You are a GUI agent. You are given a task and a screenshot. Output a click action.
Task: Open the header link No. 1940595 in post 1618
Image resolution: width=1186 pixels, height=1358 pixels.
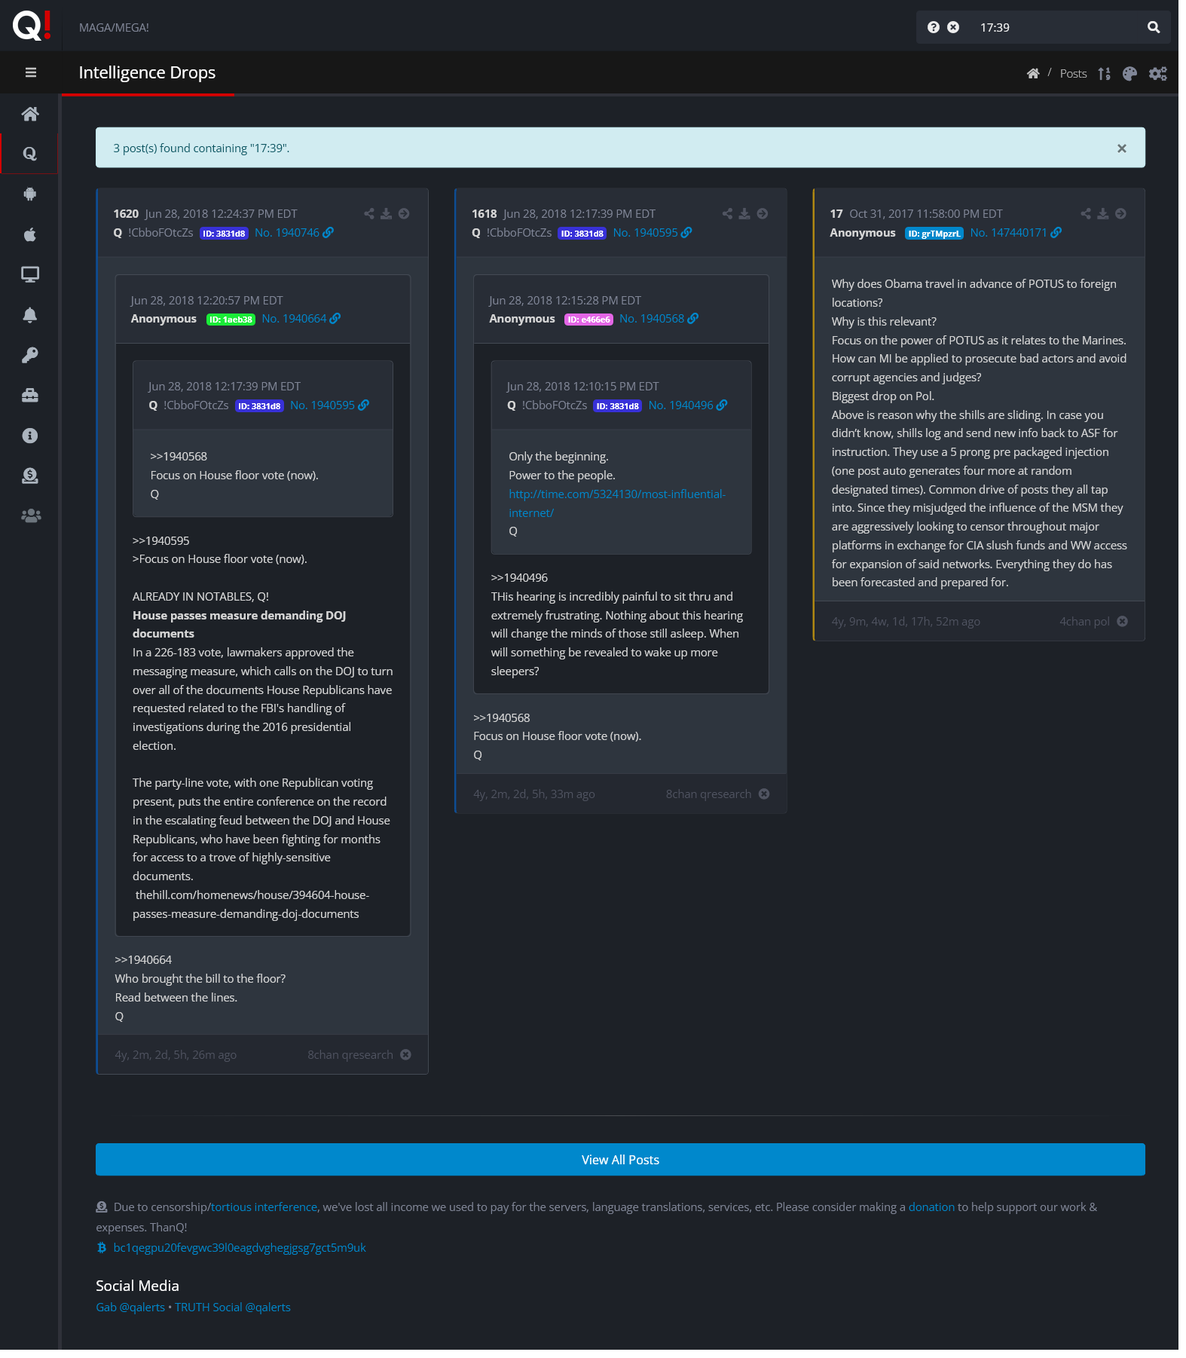tap(653, 233)
